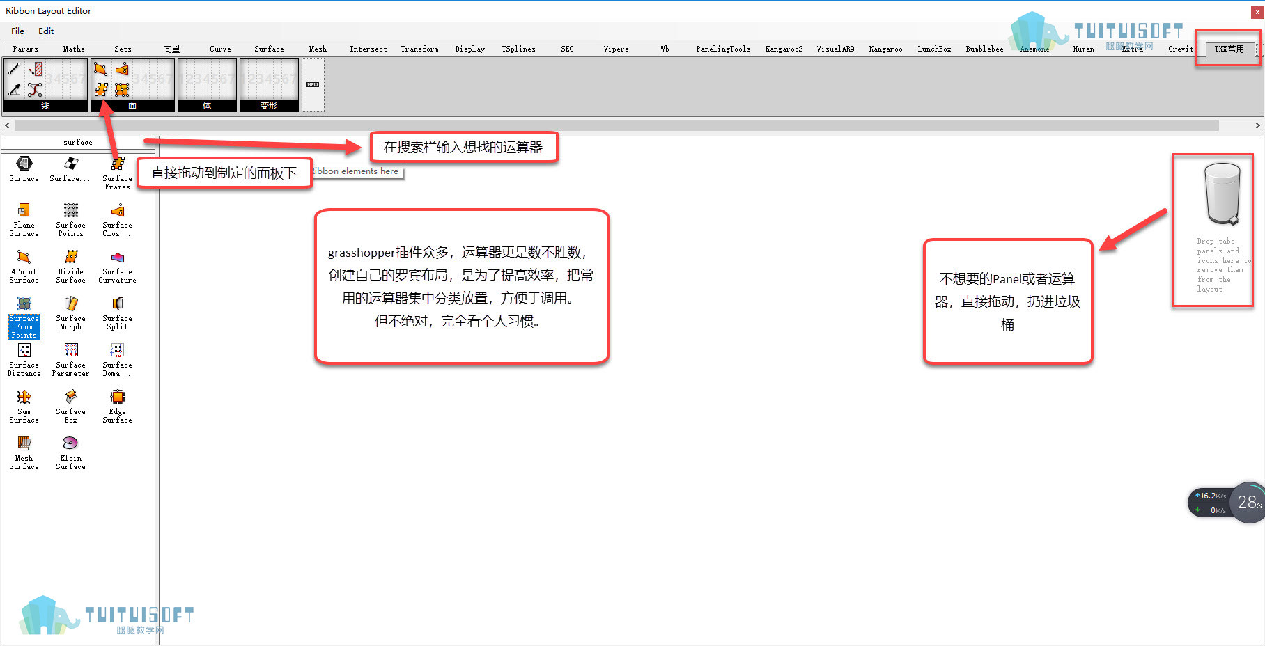Image resolution: width=1265 pixels, height=646 pixels.
Task: Close the Ribbon Layout Editor window
Action: pos(1257,12)
